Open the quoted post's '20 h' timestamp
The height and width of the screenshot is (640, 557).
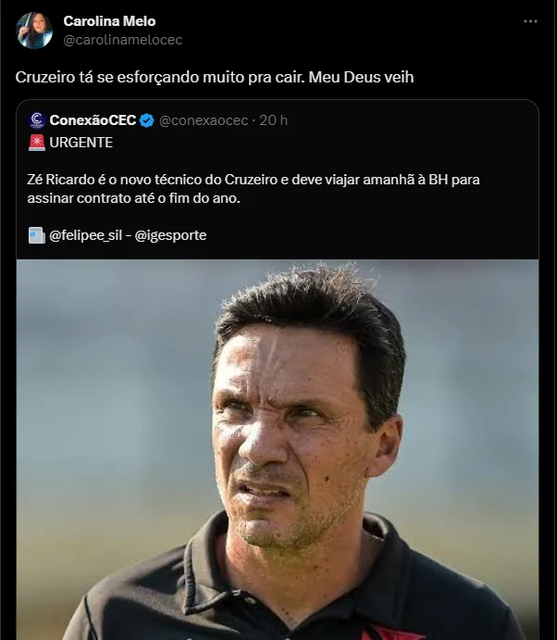click(274, 120)
